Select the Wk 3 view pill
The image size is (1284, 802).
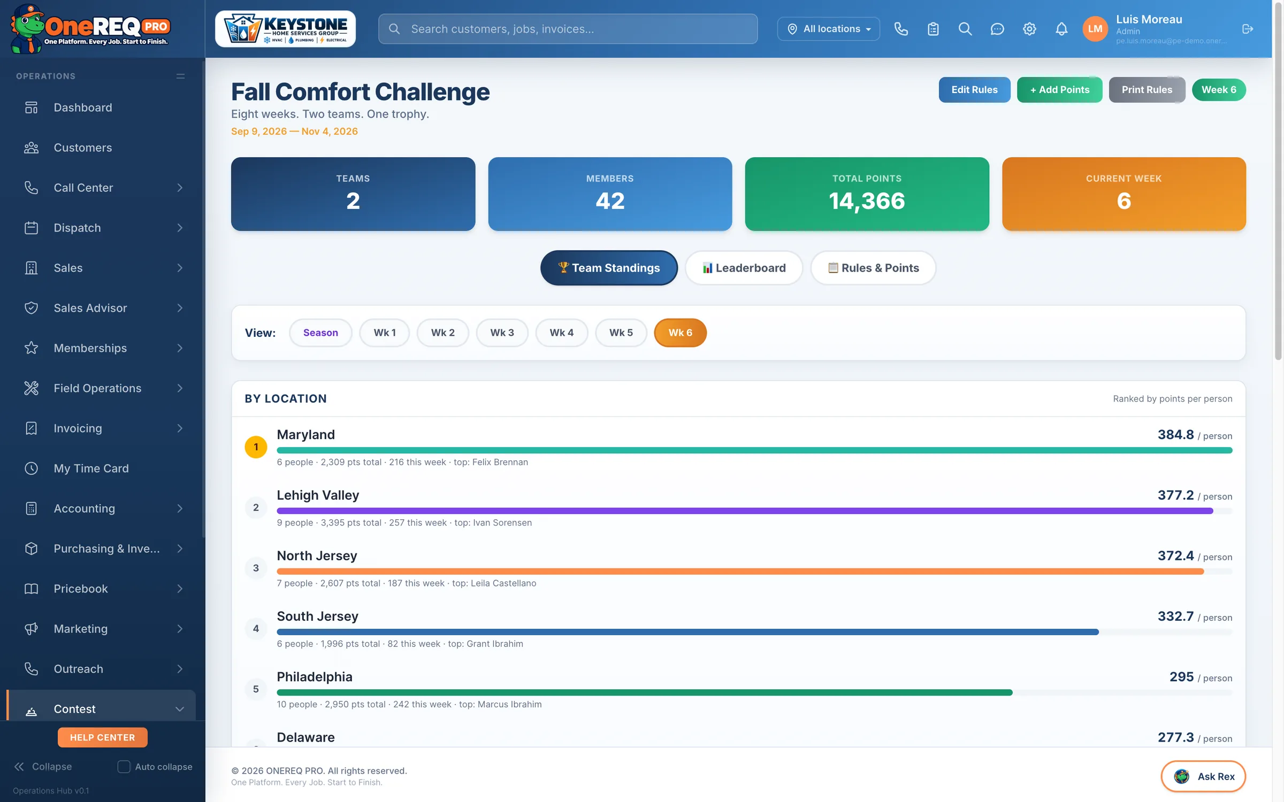[x=502, y=333]
